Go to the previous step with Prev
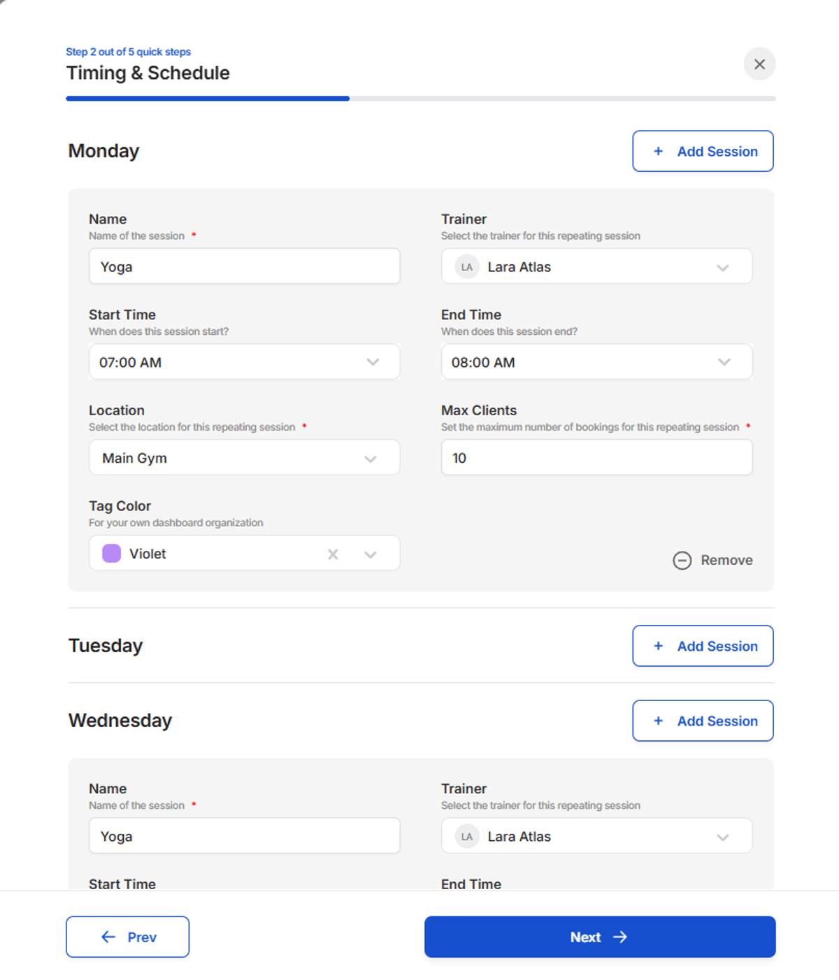This screenshot has height=980, width=839. click(127, 937)
